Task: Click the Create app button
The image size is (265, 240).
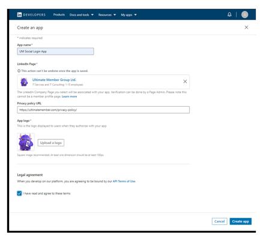Action: (240, 221)
